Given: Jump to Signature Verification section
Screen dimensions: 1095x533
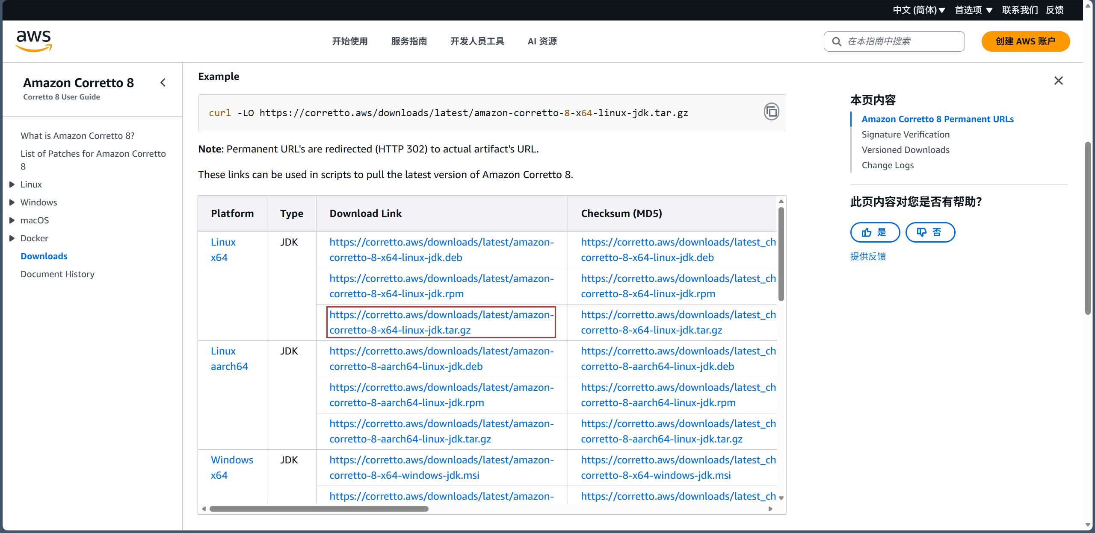Looking at the screenshot, I should pyautogui.click(x=906, y=135).
